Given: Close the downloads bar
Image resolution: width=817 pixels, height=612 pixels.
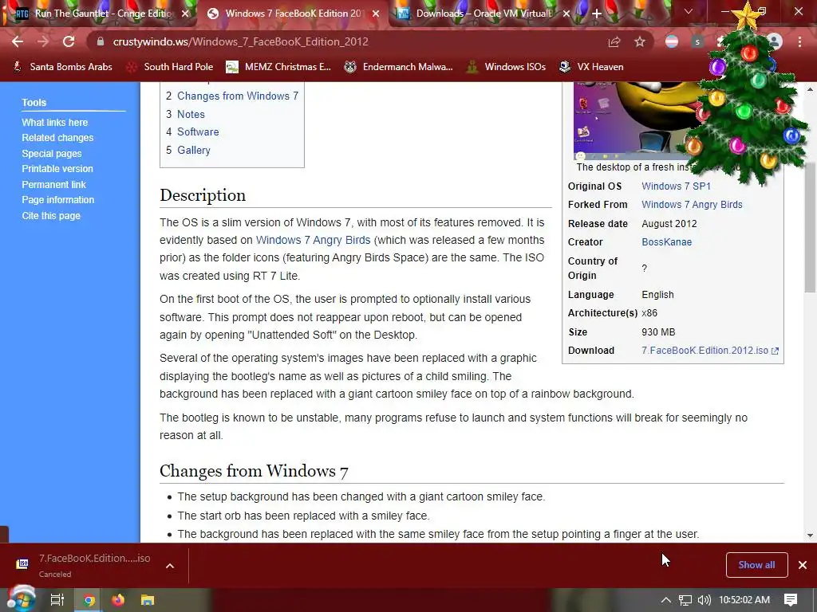Looking at the screenshot, I should click(803, 565).
